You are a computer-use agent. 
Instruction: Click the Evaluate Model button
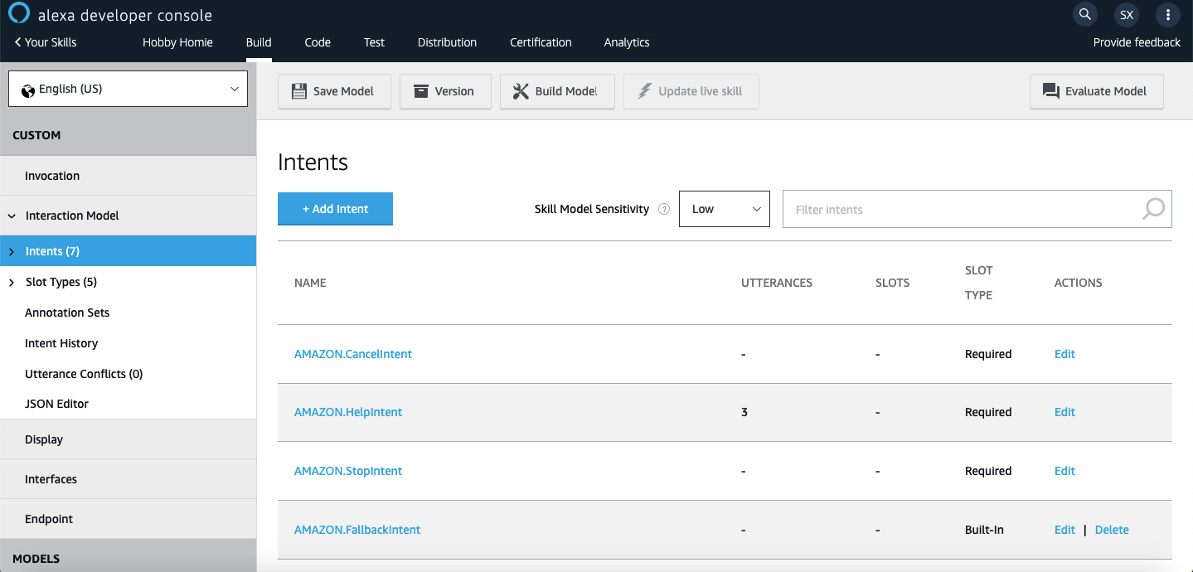1097,91
